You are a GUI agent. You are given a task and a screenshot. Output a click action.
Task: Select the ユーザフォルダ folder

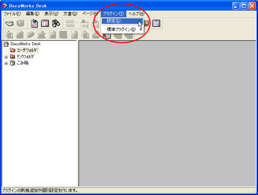pyautogui.click(x=27, y=50)
